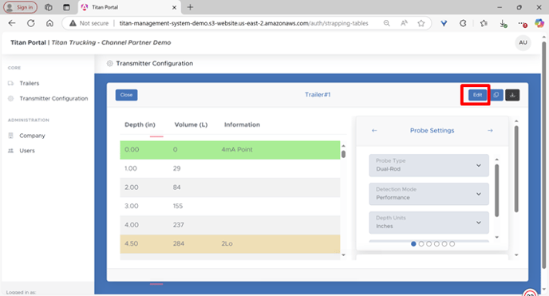Expand the Depth Units dropdown
This screenshot has height=296, width=549.
[429, 223]
